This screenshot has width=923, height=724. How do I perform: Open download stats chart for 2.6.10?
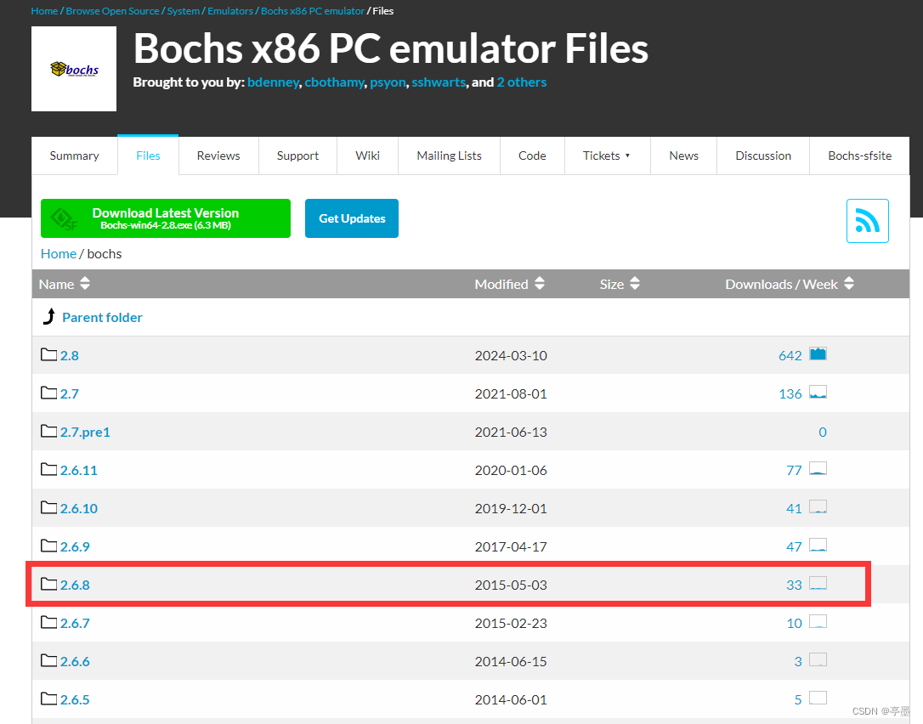click(x=818, y=506)
